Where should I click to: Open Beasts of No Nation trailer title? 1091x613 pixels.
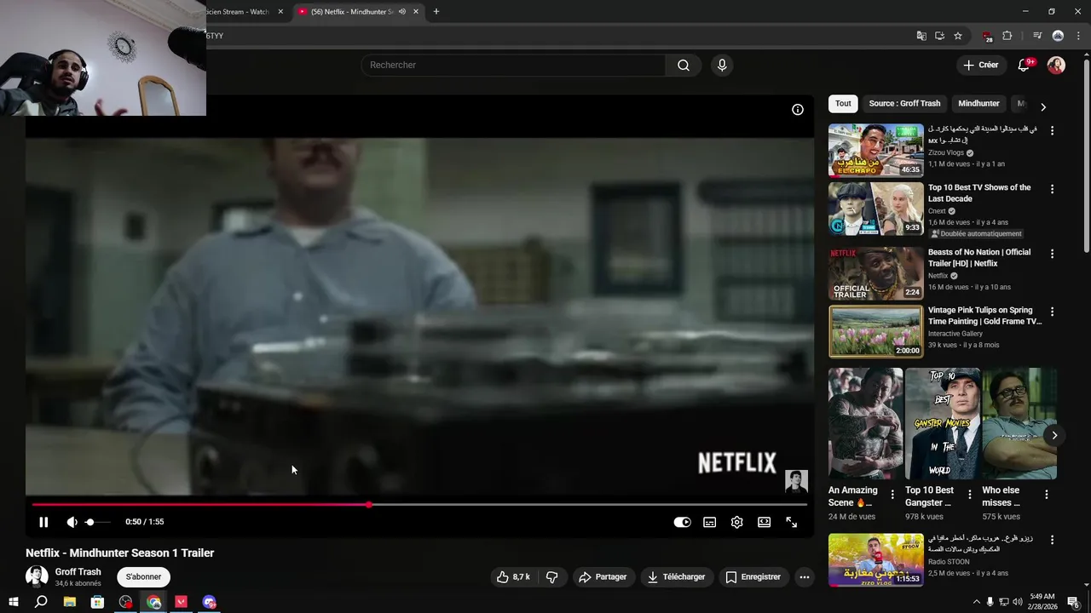979,258
